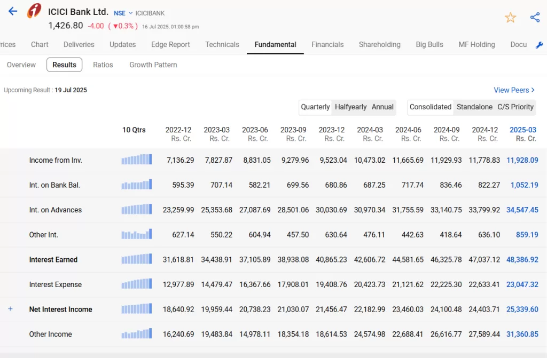Open the Edge Report tab
Image resolution: width=547 pixels, height=358 pixels.
point(170,45)
